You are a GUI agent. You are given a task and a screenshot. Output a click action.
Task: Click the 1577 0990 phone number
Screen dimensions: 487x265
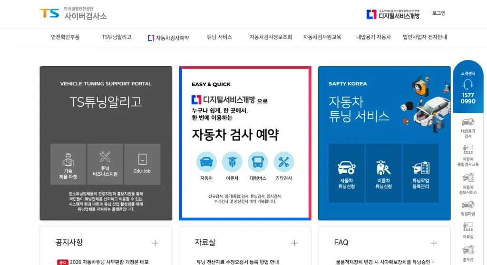(468, 98)
